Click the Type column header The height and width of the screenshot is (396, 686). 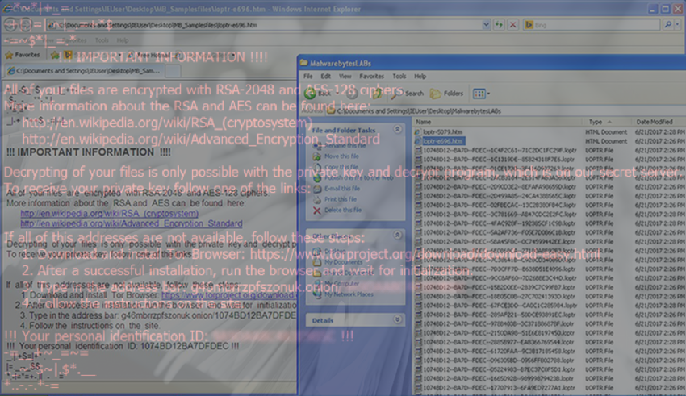pyautogui.click(x=597, y=122)
